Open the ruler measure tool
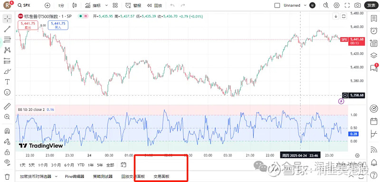The width and height of the screenshot is (380, 182). pyautogui.click(x=7, y=106)
